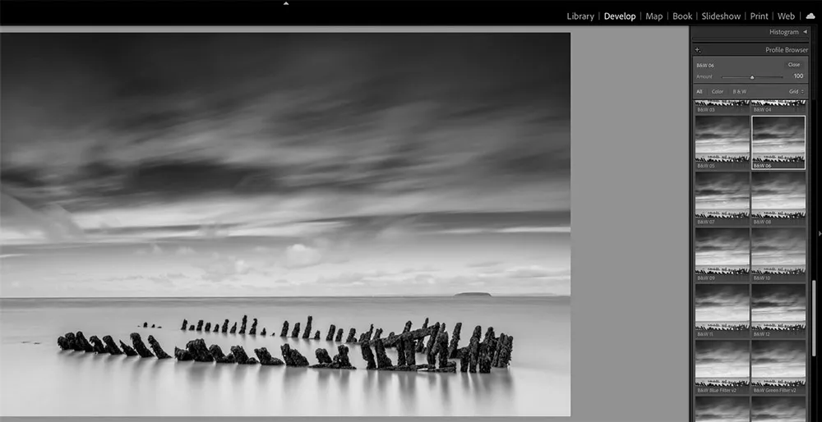
Task: Click the cloud sync status icon
Action: (x=810, y=16)
